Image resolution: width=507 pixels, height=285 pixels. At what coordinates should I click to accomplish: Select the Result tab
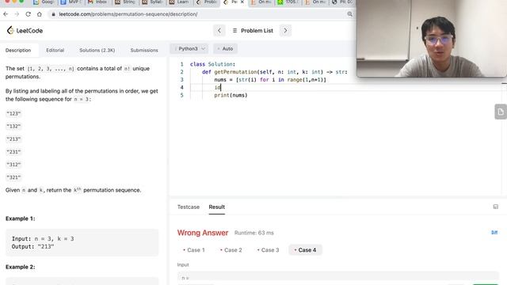(x=216, y=207)
